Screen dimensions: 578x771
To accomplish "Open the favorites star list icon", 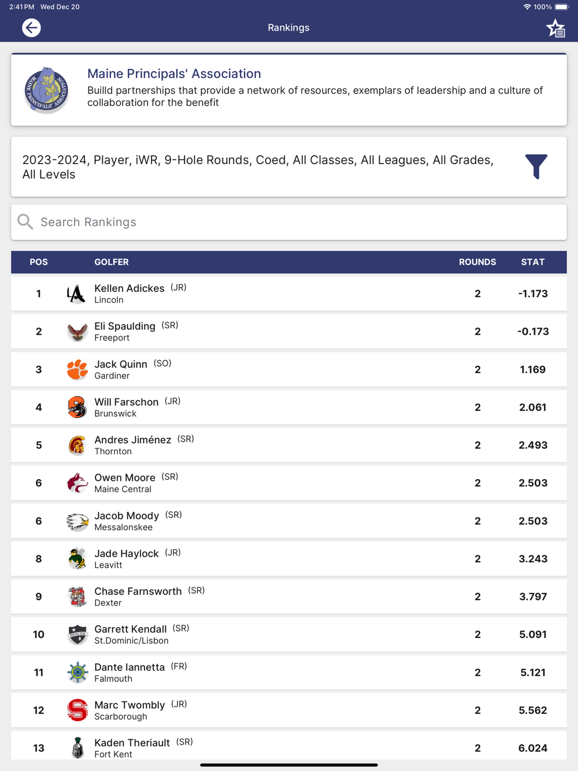I will [x=555, y=28].
